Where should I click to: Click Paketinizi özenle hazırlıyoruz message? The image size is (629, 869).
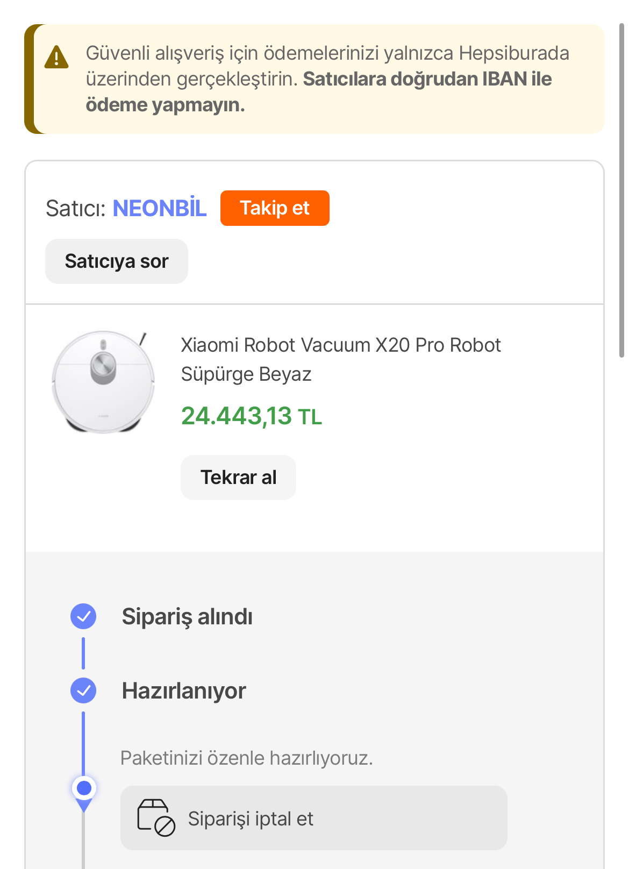(246, 758)
